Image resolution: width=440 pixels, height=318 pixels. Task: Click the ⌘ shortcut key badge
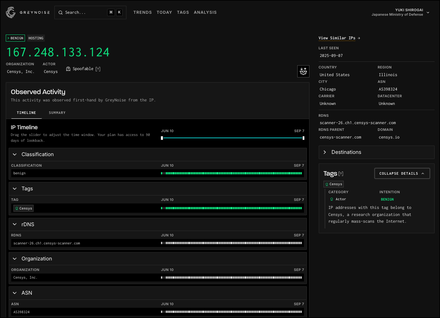pyautogui.click(x=111, y=12)
